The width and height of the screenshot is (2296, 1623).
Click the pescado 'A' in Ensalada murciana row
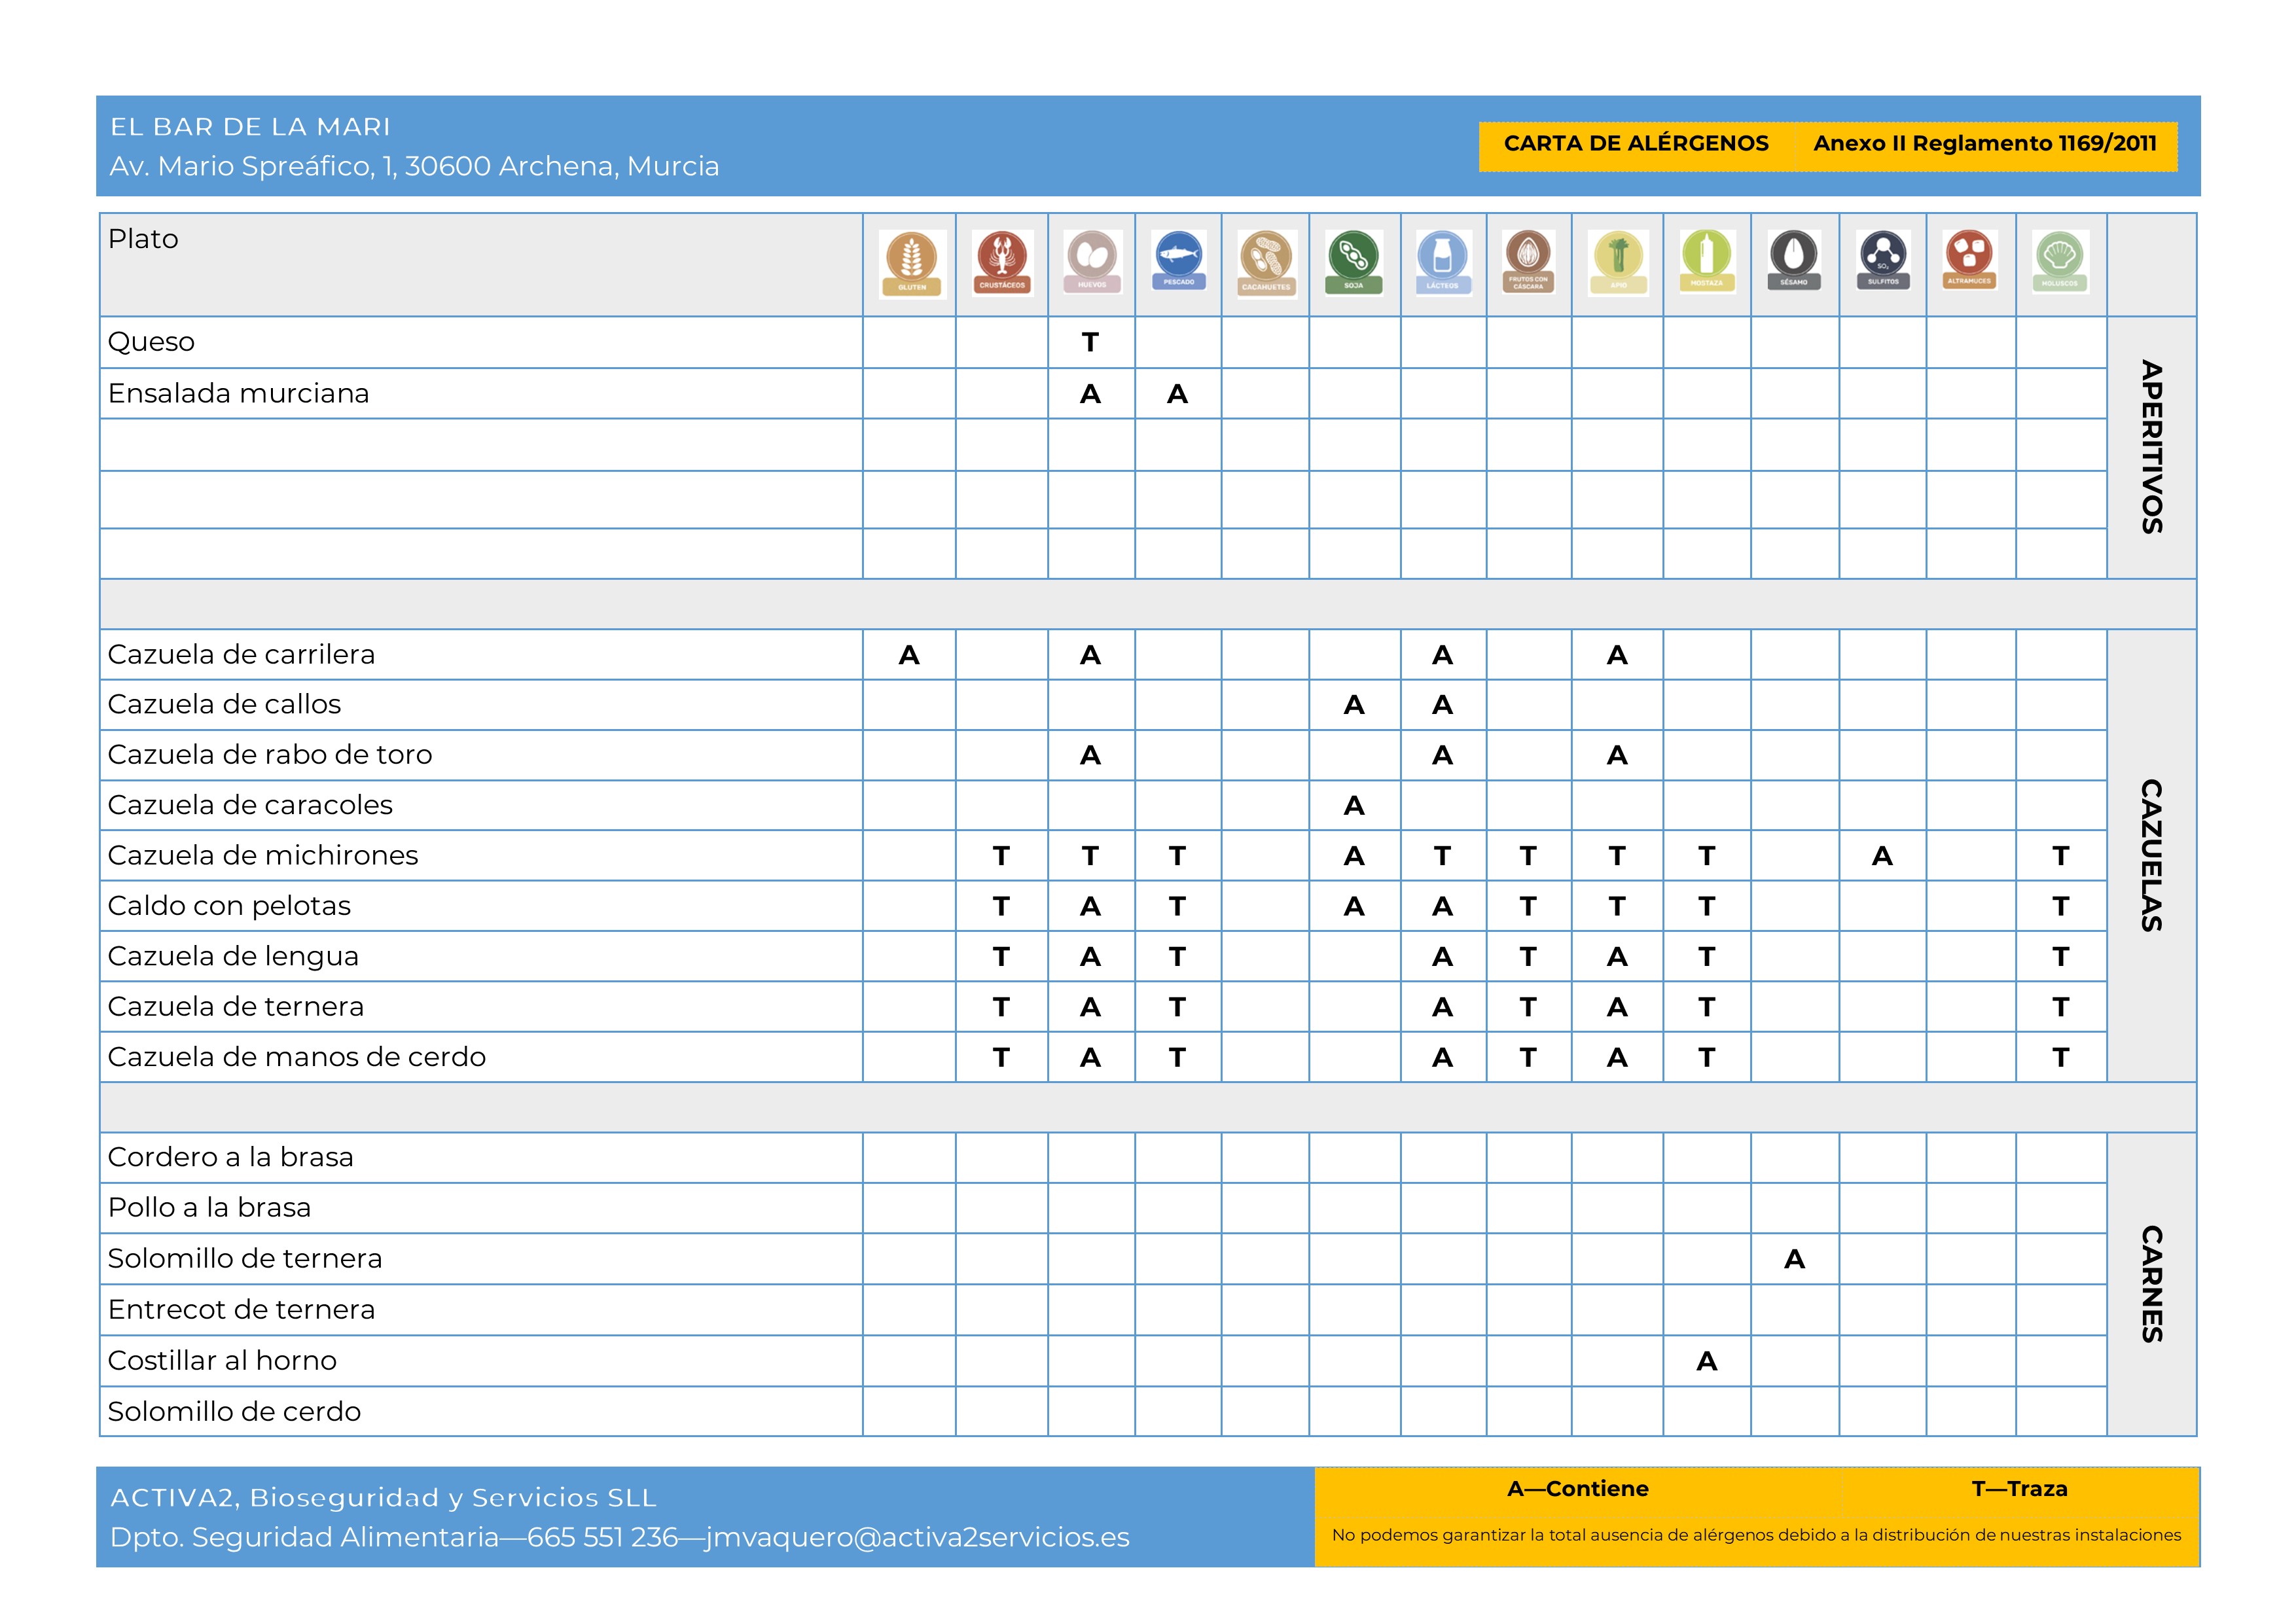[x=1177, y=394]
